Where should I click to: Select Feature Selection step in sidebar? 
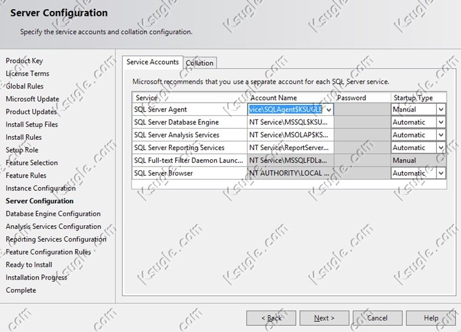(32, 163)
